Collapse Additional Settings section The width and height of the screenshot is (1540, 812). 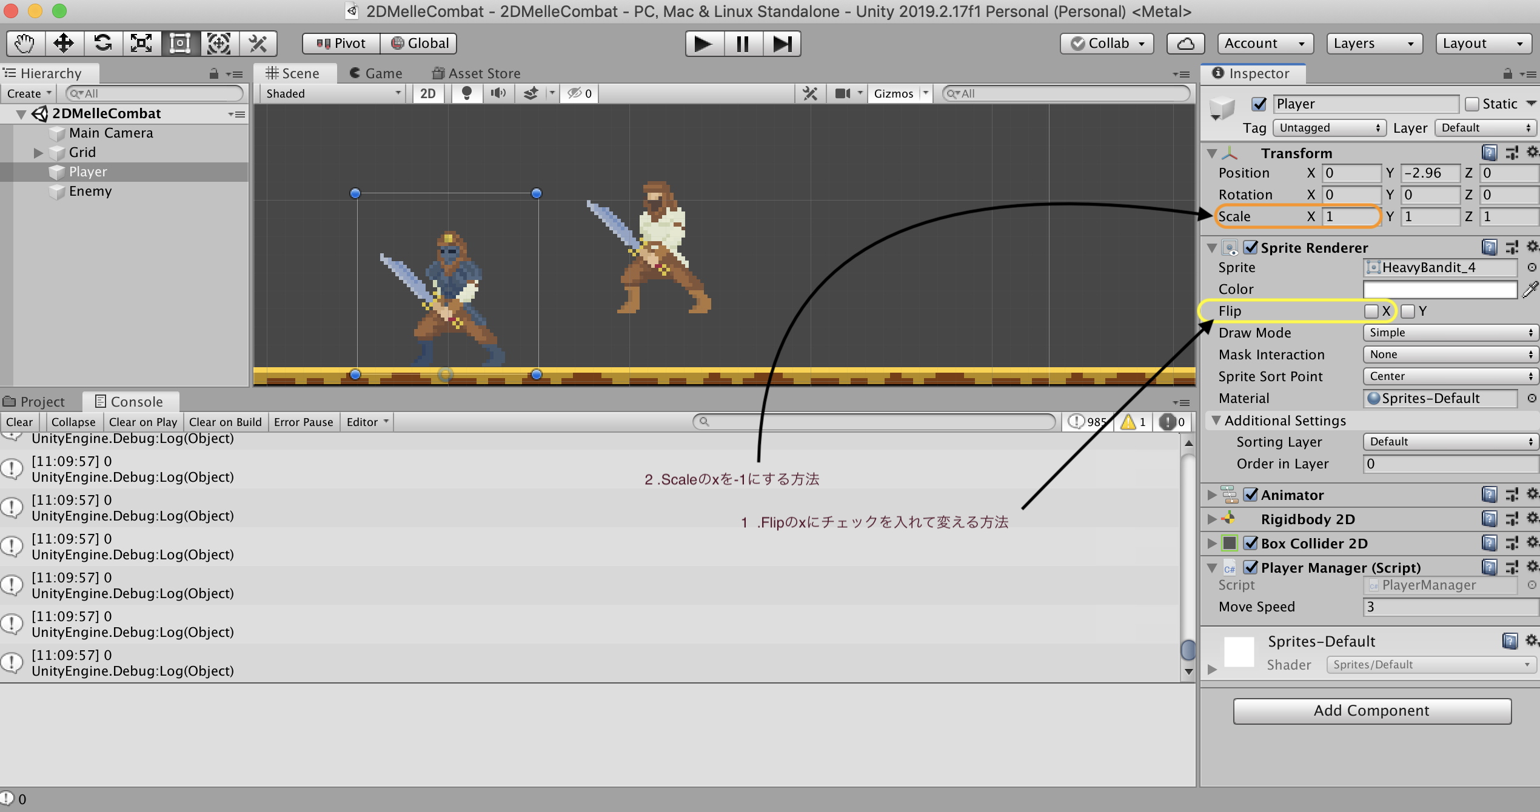(1216, 420)
